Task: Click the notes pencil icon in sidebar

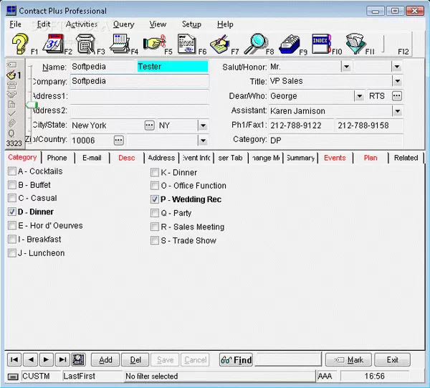Action: tap(11, 75)
